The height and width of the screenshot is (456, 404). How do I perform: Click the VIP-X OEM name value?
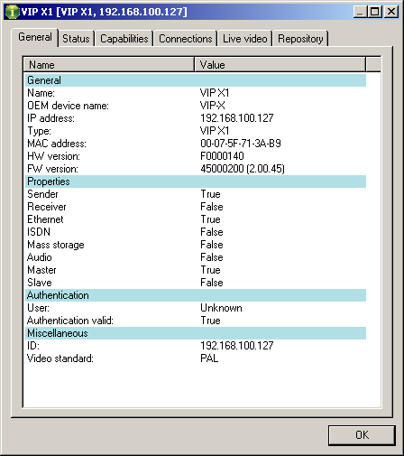coord(213,106)
